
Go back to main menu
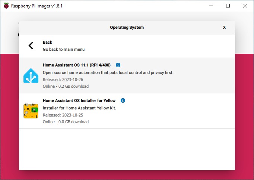[127, 46]
